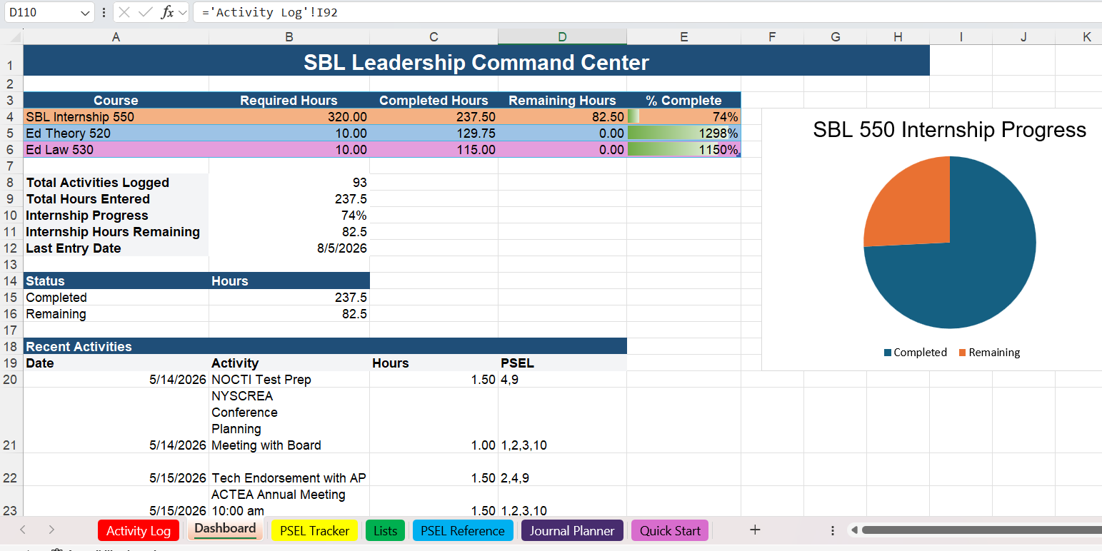
Task: Click the Ed Law 530 cell
Action: (116, 150)
